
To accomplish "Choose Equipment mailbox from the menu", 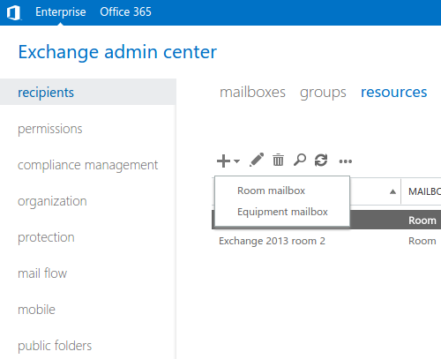I will (282, 212).
